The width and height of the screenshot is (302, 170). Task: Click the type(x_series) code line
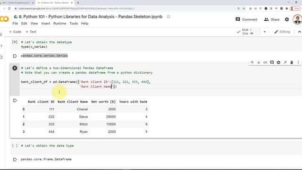click(34, 47)
